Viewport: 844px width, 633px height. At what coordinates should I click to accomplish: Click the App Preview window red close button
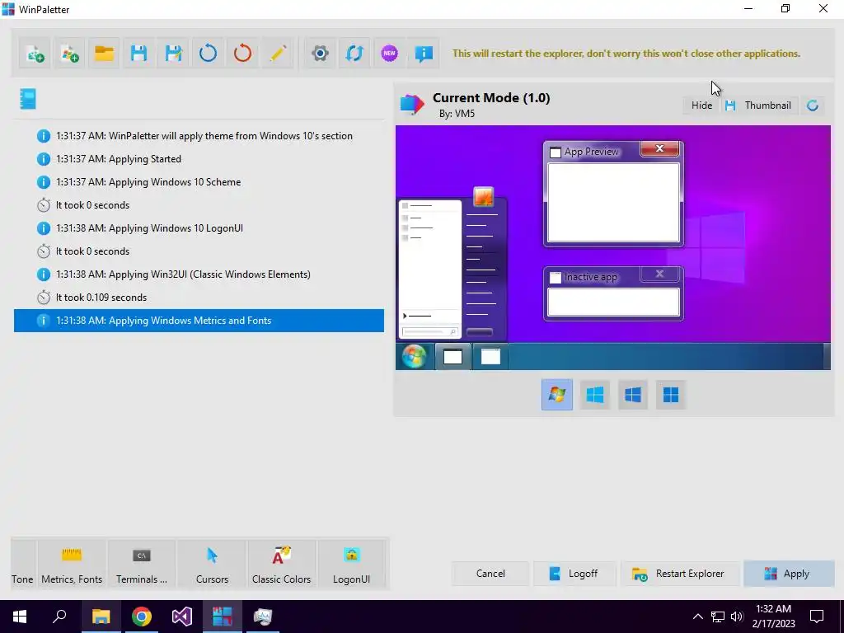click(x=659, y=148)
